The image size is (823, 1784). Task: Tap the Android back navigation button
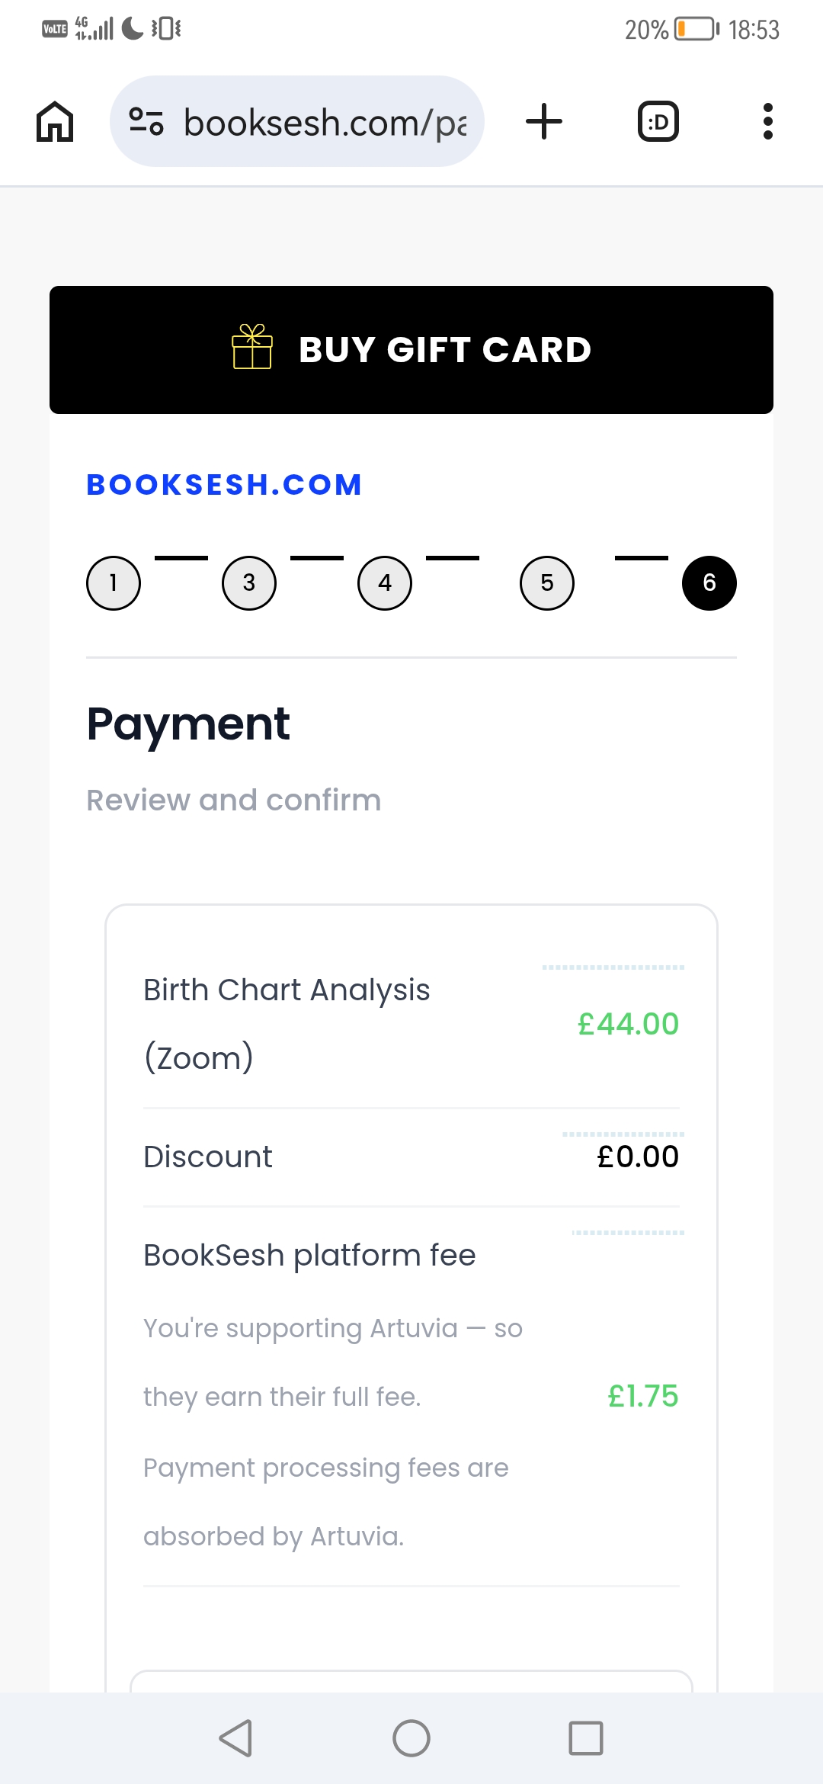[235, 1738]
